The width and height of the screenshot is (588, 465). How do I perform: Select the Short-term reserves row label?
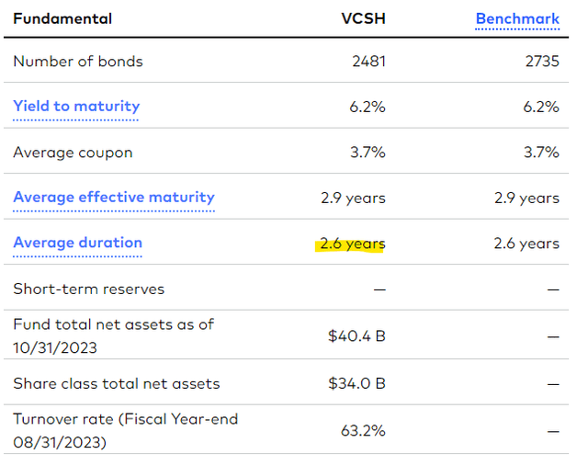click(88, 289)
